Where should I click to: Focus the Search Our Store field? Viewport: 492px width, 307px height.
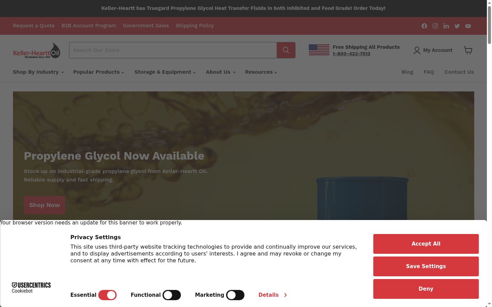173,50
